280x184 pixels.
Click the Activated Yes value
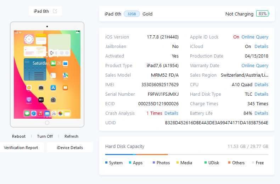click(175, 56)
